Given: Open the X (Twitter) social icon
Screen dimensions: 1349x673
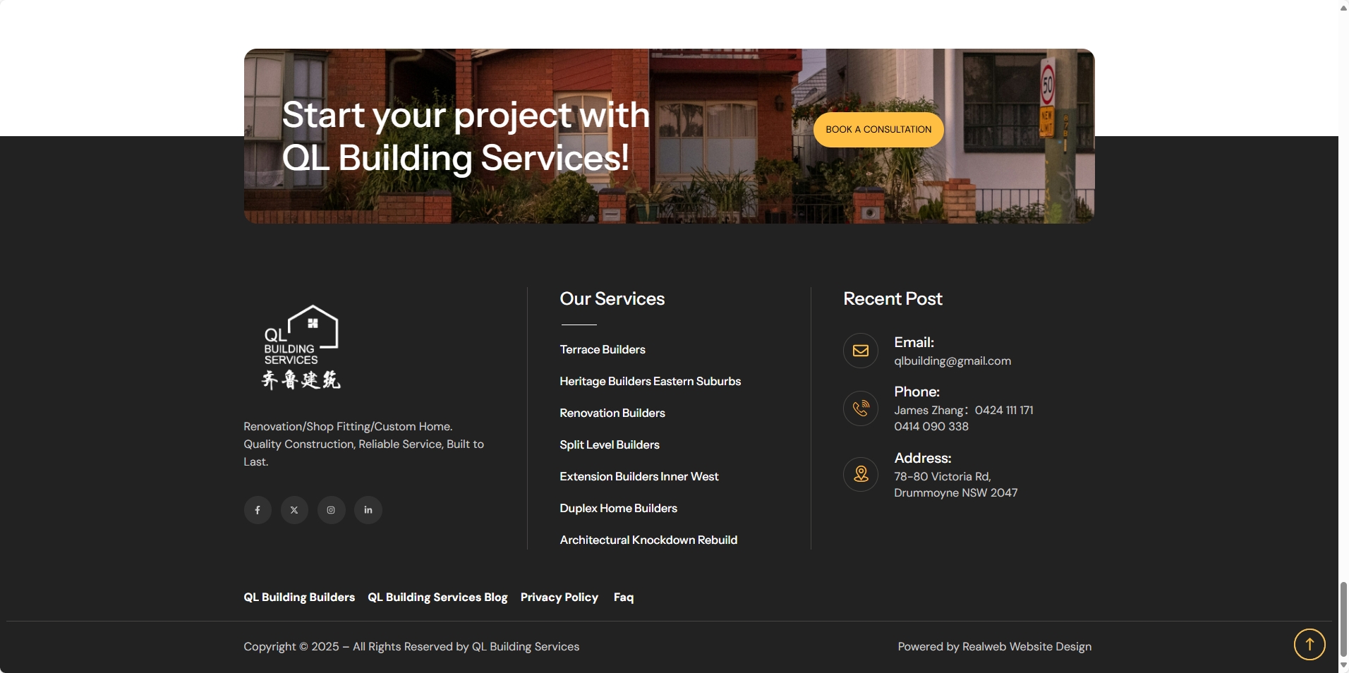Looking at the screenshot, I should pos(294,510).
